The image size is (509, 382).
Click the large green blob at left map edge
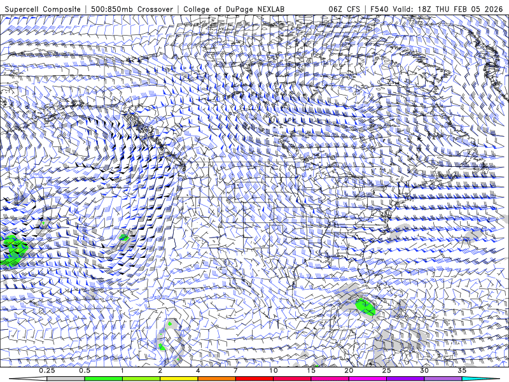coord(13,251)
